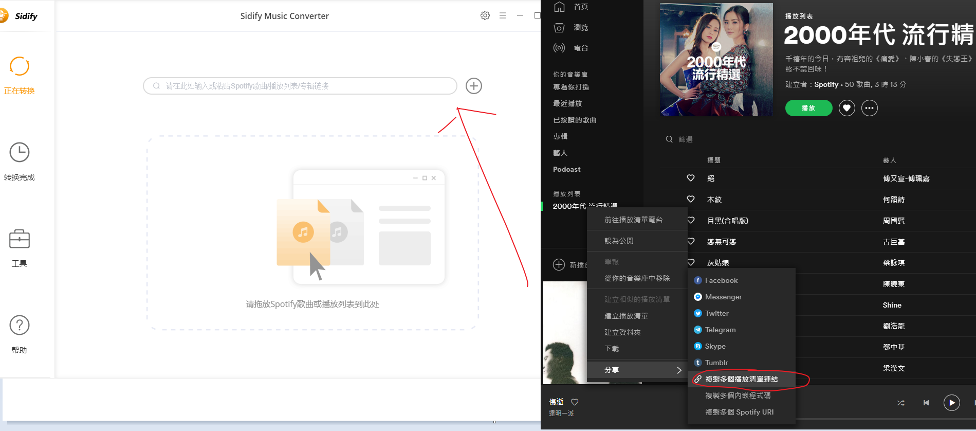Click artist 古巨基

[894, 242]
